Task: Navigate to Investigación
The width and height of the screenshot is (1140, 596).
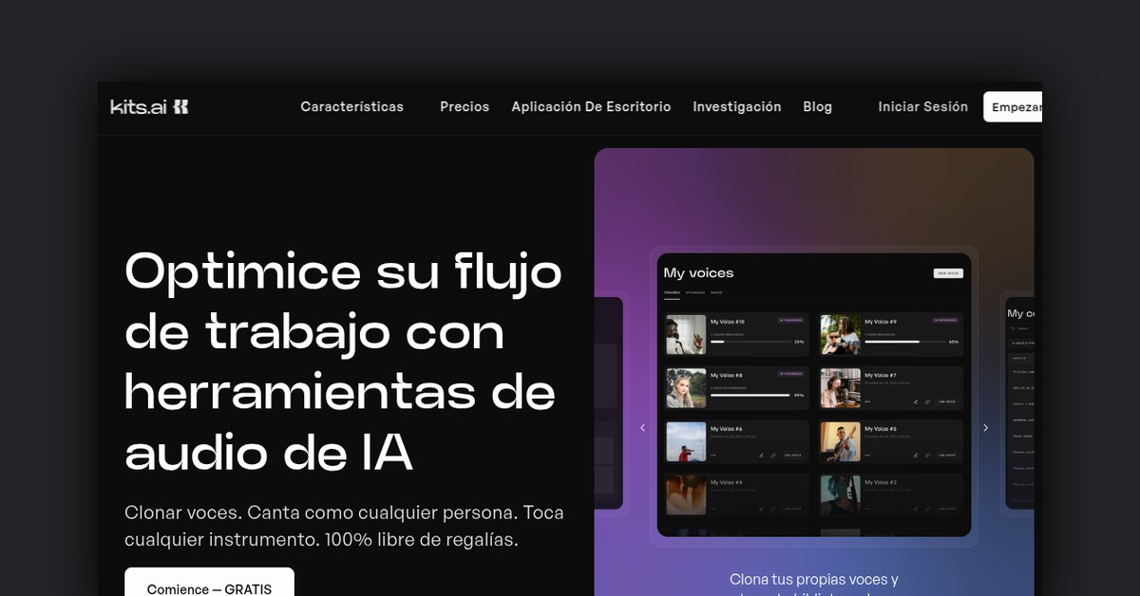Action: pos(736,107)
